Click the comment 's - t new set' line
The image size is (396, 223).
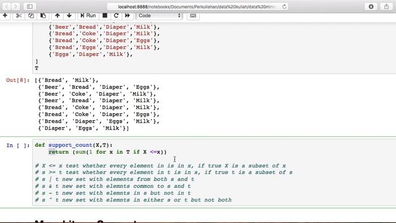113,193
